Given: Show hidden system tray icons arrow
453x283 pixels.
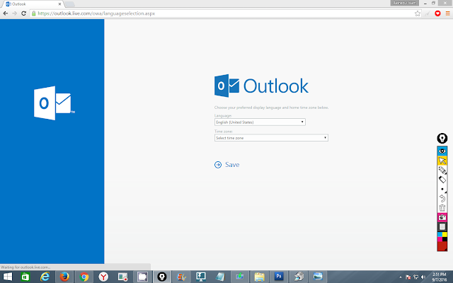Looking at the screenshot, I should pos(400,277).
